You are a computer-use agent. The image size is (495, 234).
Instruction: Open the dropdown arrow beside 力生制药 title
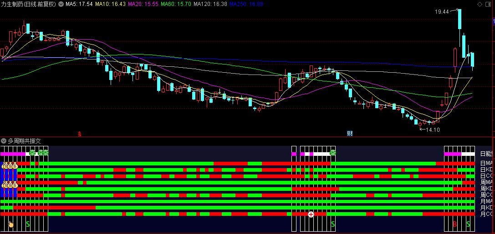[61, 4]
